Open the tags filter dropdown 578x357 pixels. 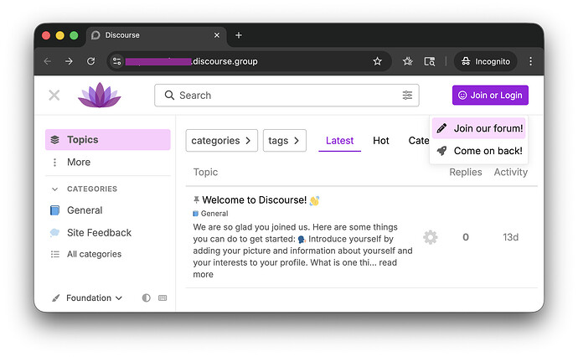click(285, 141)
